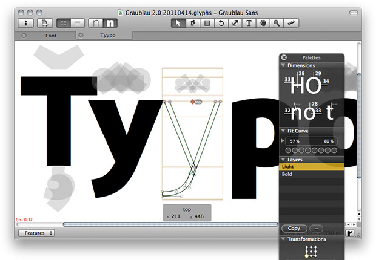Click the fps: 0.32 readout
376x260 pixels.
click(24, 219)
